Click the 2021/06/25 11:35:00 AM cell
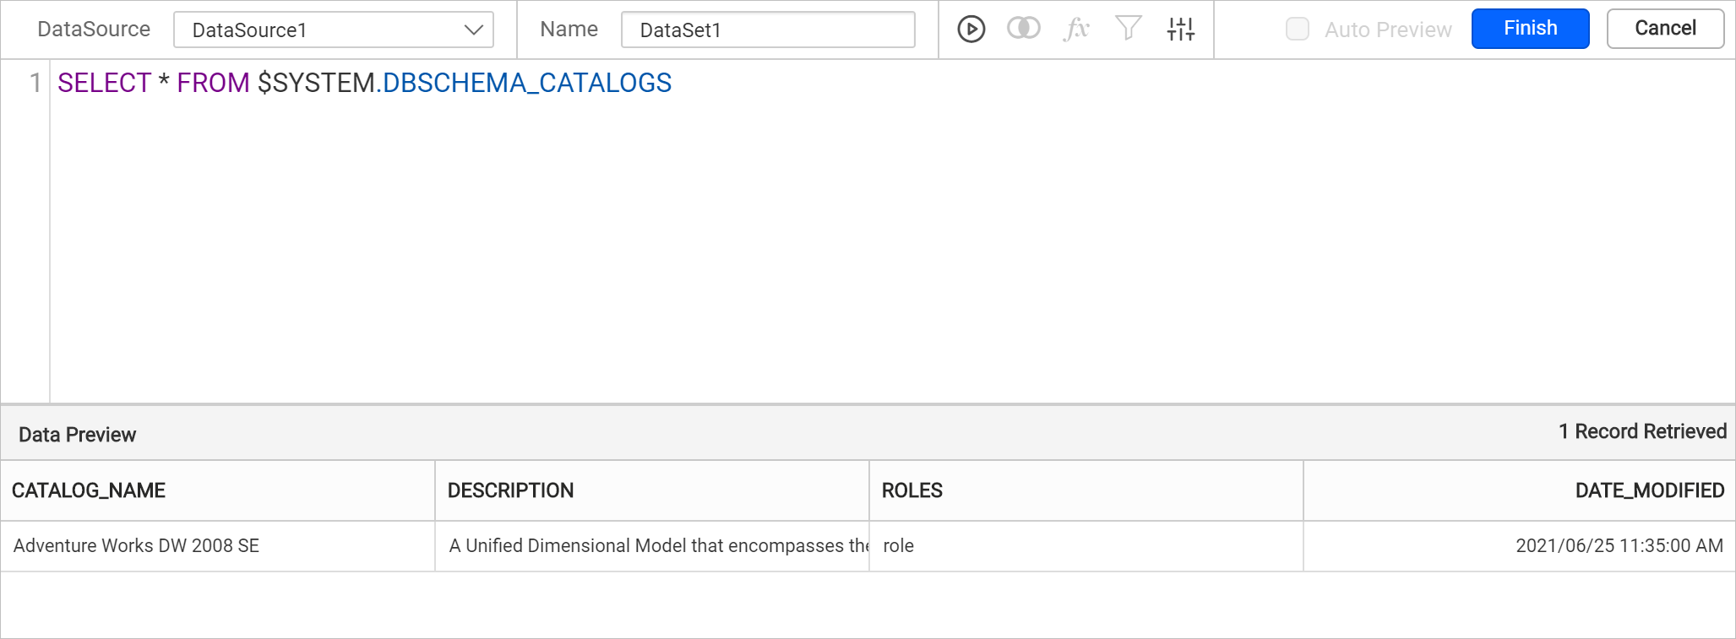 tap(1520, 546)
